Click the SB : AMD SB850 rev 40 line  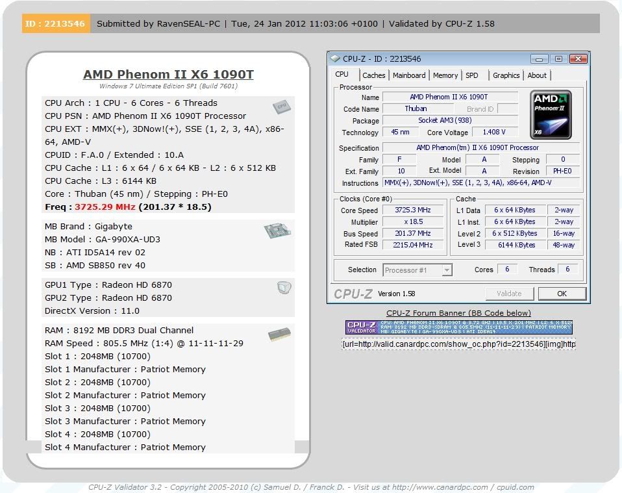coord(95,266)
